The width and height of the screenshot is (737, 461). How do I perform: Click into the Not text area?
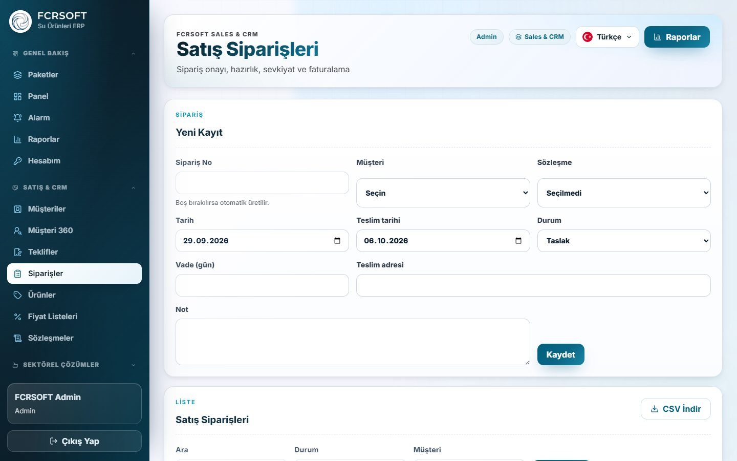[353, 342]
